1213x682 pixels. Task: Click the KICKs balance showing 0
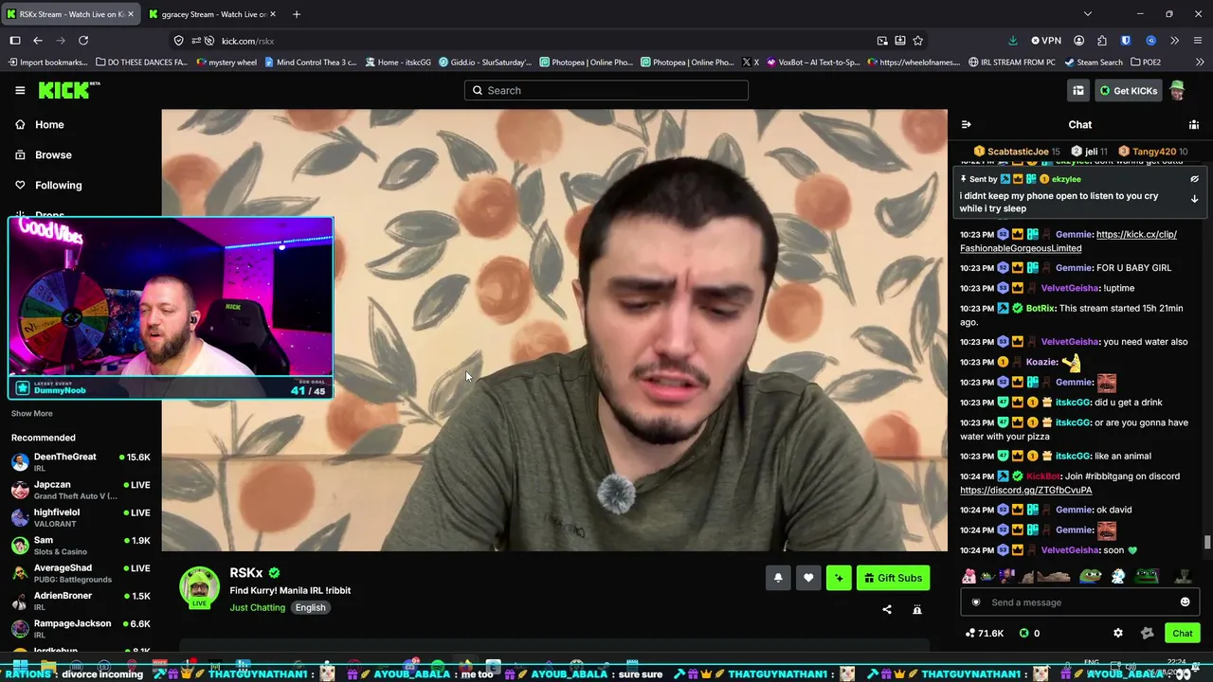pos(1029,633)
